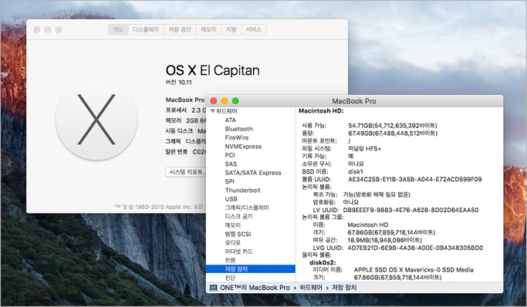Select PCI in the hardware list
This screenshot has height=307, width=527.
230,155
